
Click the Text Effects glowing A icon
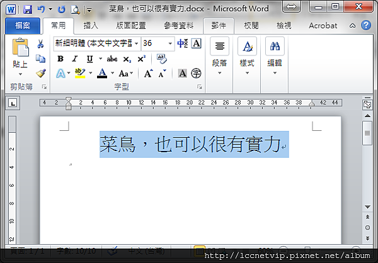click(x=60, y=73)
